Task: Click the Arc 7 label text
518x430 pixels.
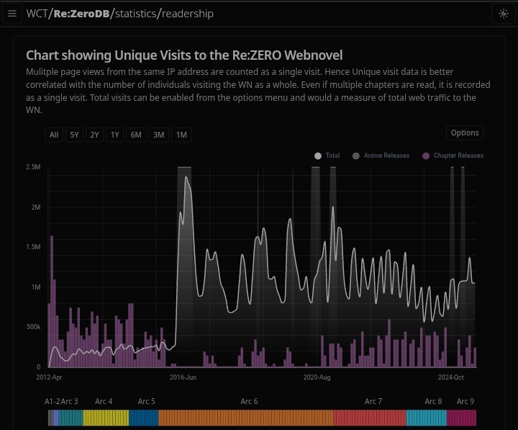Action: 373,401
